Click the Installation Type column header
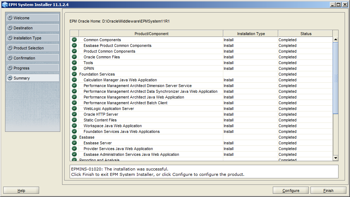The width and height of the screenshot is (350, 197). 251,34
